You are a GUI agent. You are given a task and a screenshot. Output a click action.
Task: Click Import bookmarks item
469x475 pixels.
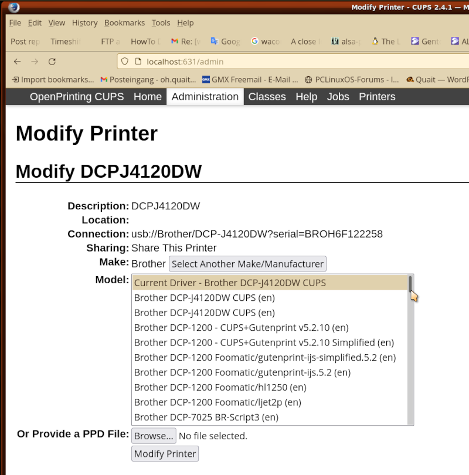[53, 80]
